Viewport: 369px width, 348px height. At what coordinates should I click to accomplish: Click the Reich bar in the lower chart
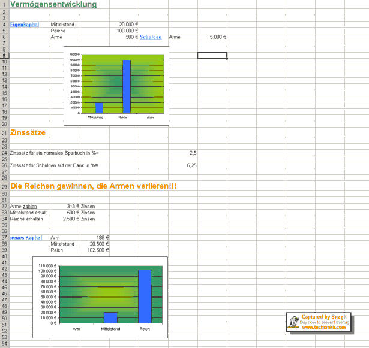pyautogui.click(x=145, y=296)
